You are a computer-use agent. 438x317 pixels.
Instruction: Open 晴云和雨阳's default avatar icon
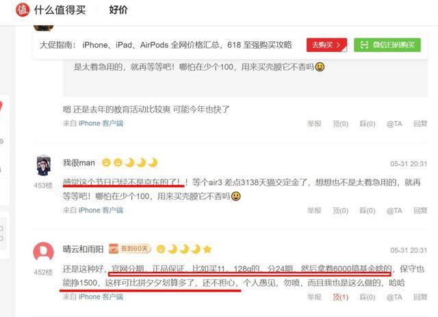click(43, 252)
